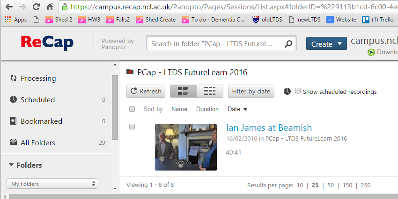Screen dimensions: 398x199
Task: Select the Ian James at Beamish checkbox
Action: click(132, 127)
